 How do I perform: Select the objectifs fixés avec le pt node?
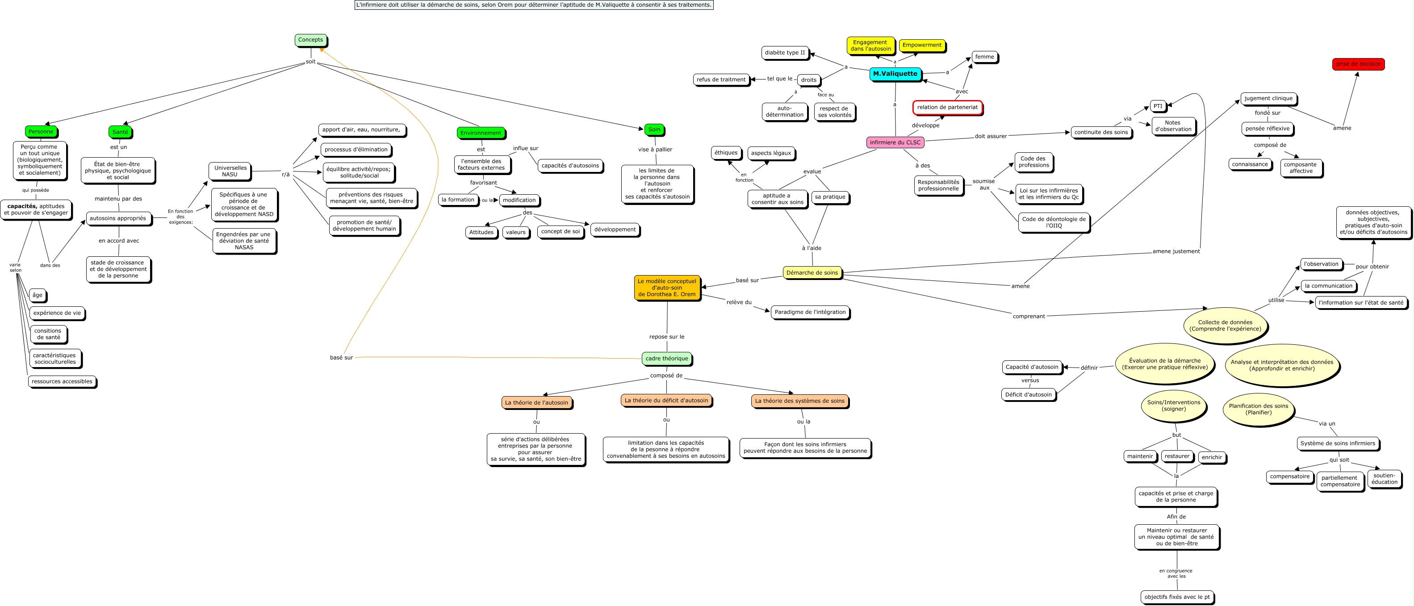pos(1177,597)
